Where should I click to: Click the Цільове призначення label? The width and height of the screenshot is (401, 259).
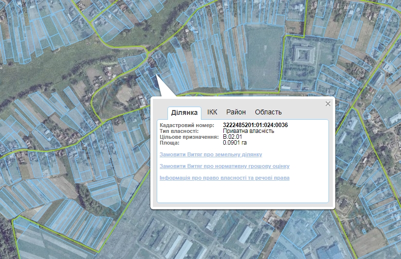click(x=189, y=137)
